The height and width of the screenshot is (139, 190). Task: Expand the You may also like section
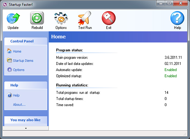click(x=26, y=120)
